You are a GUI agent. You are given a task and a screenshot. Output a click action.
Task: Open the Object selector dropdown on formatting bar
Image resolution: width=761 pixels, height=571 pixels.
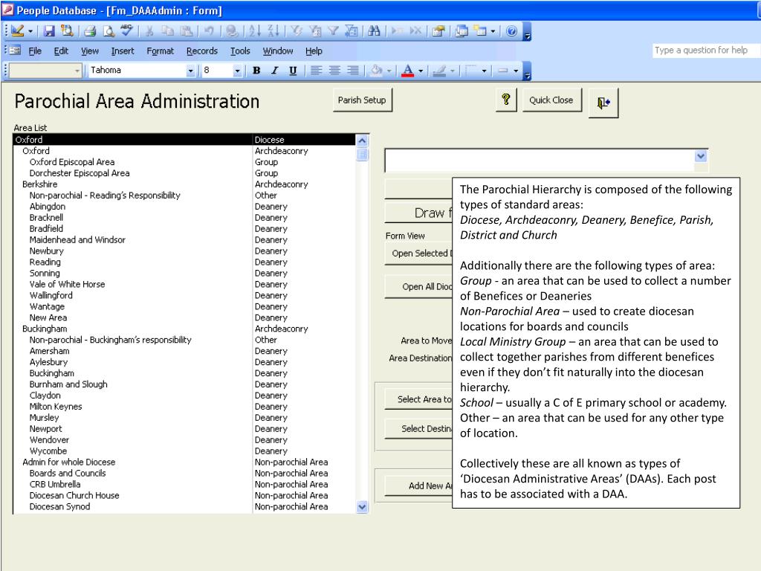click(77, 71)
